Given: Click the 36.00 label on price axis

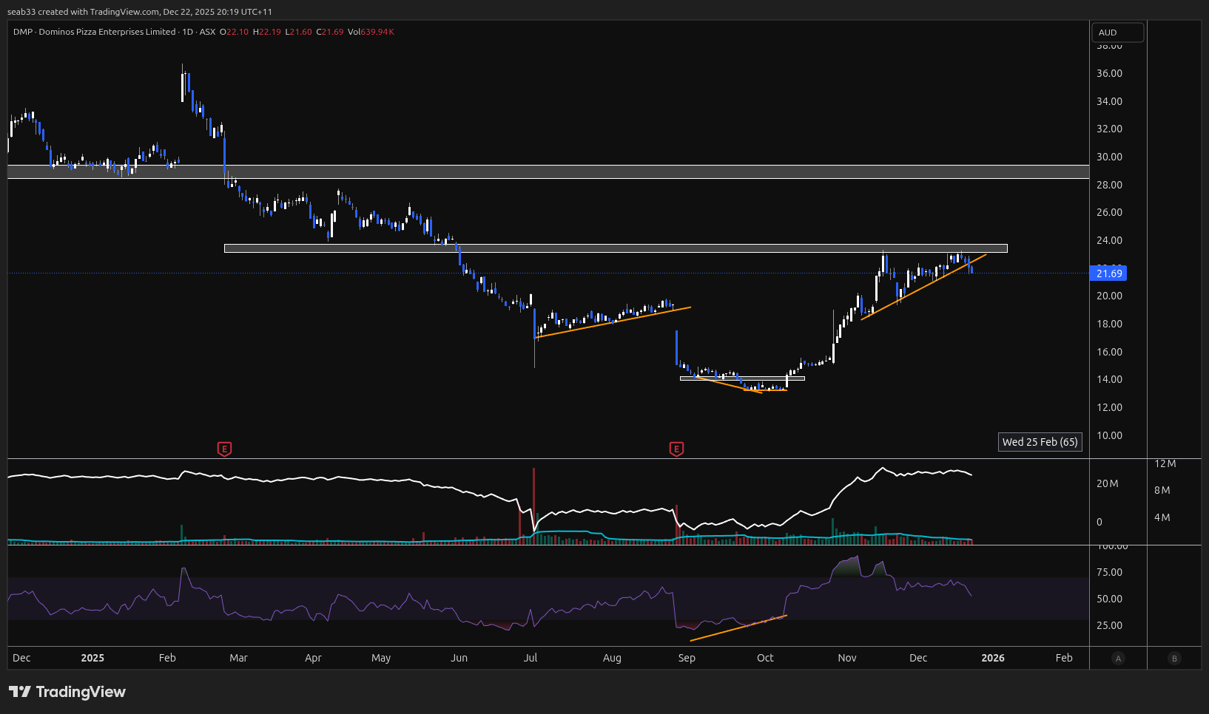Looking at the screenshot, I should (x=1108, y=73).
